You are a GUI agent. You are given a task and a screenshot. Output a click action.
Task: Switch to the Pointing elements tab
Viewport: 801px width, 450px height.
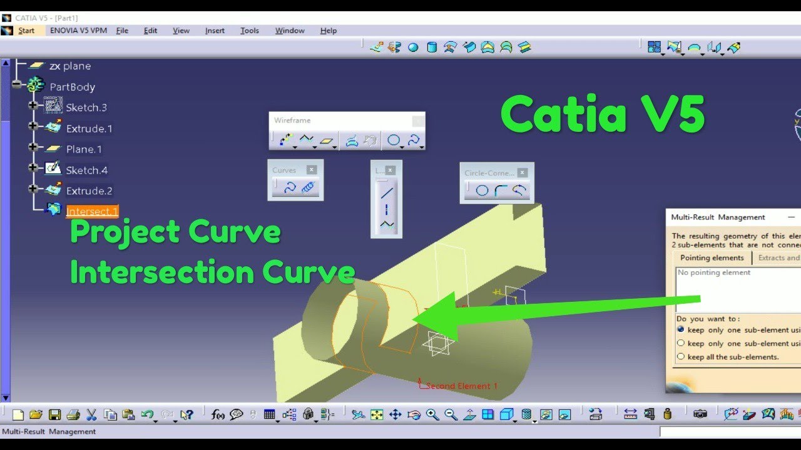point(712,257)
